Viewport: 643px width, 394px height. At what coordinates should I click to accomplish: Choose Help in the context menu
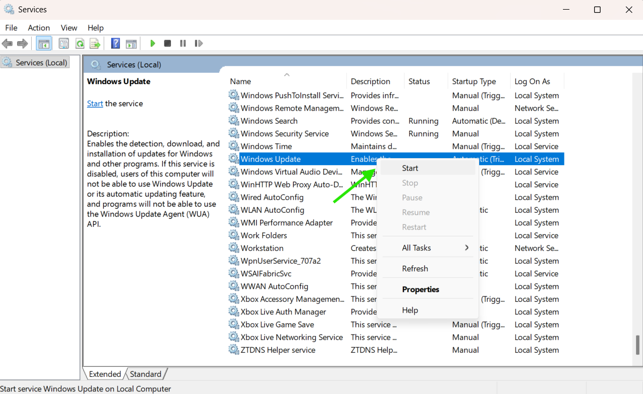428,310
